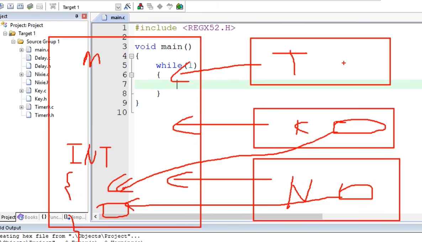Click the Manage Multi-Project Workspace icon
Viewport: 422px width, 242px height.
pyautogui.click(x=150, y=6)
